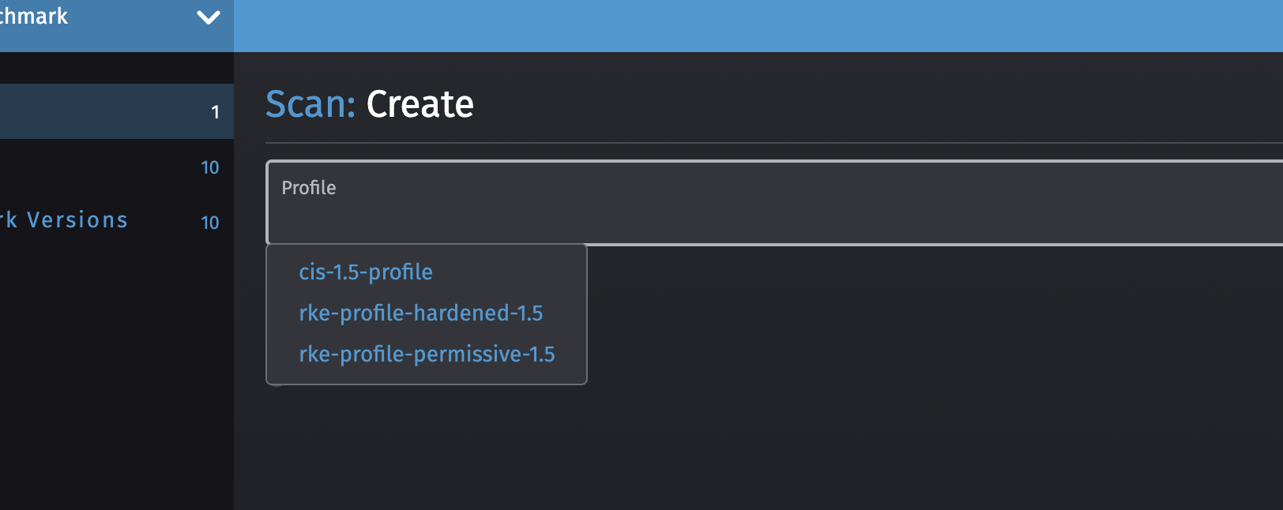The width and height of the screenshot is (1283, 510).
Task: Click the Scan breadcrumb link
Action: (310, 103)
